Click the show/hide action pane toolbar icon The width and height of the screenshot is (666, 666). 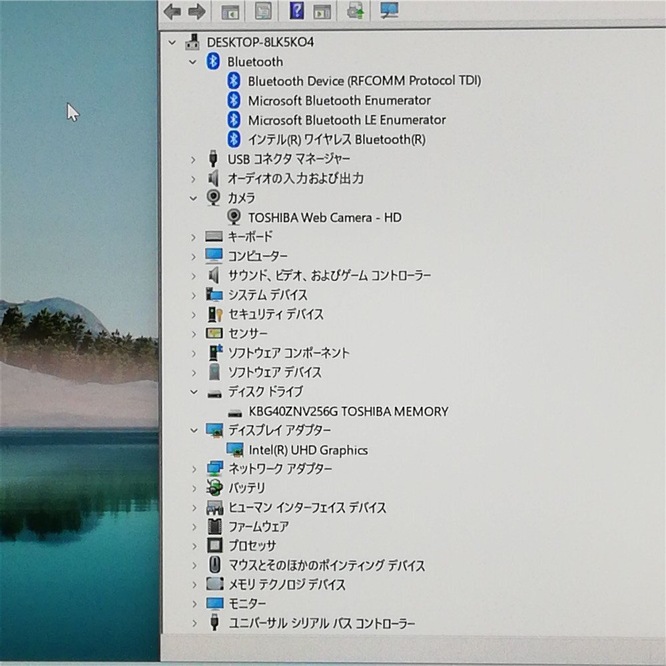pos(322,11)
